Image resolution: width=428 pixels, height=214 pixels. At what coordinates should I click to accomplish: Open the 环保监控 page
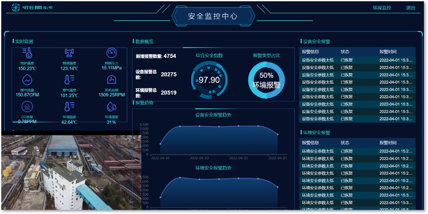click(x=382, y=8)
